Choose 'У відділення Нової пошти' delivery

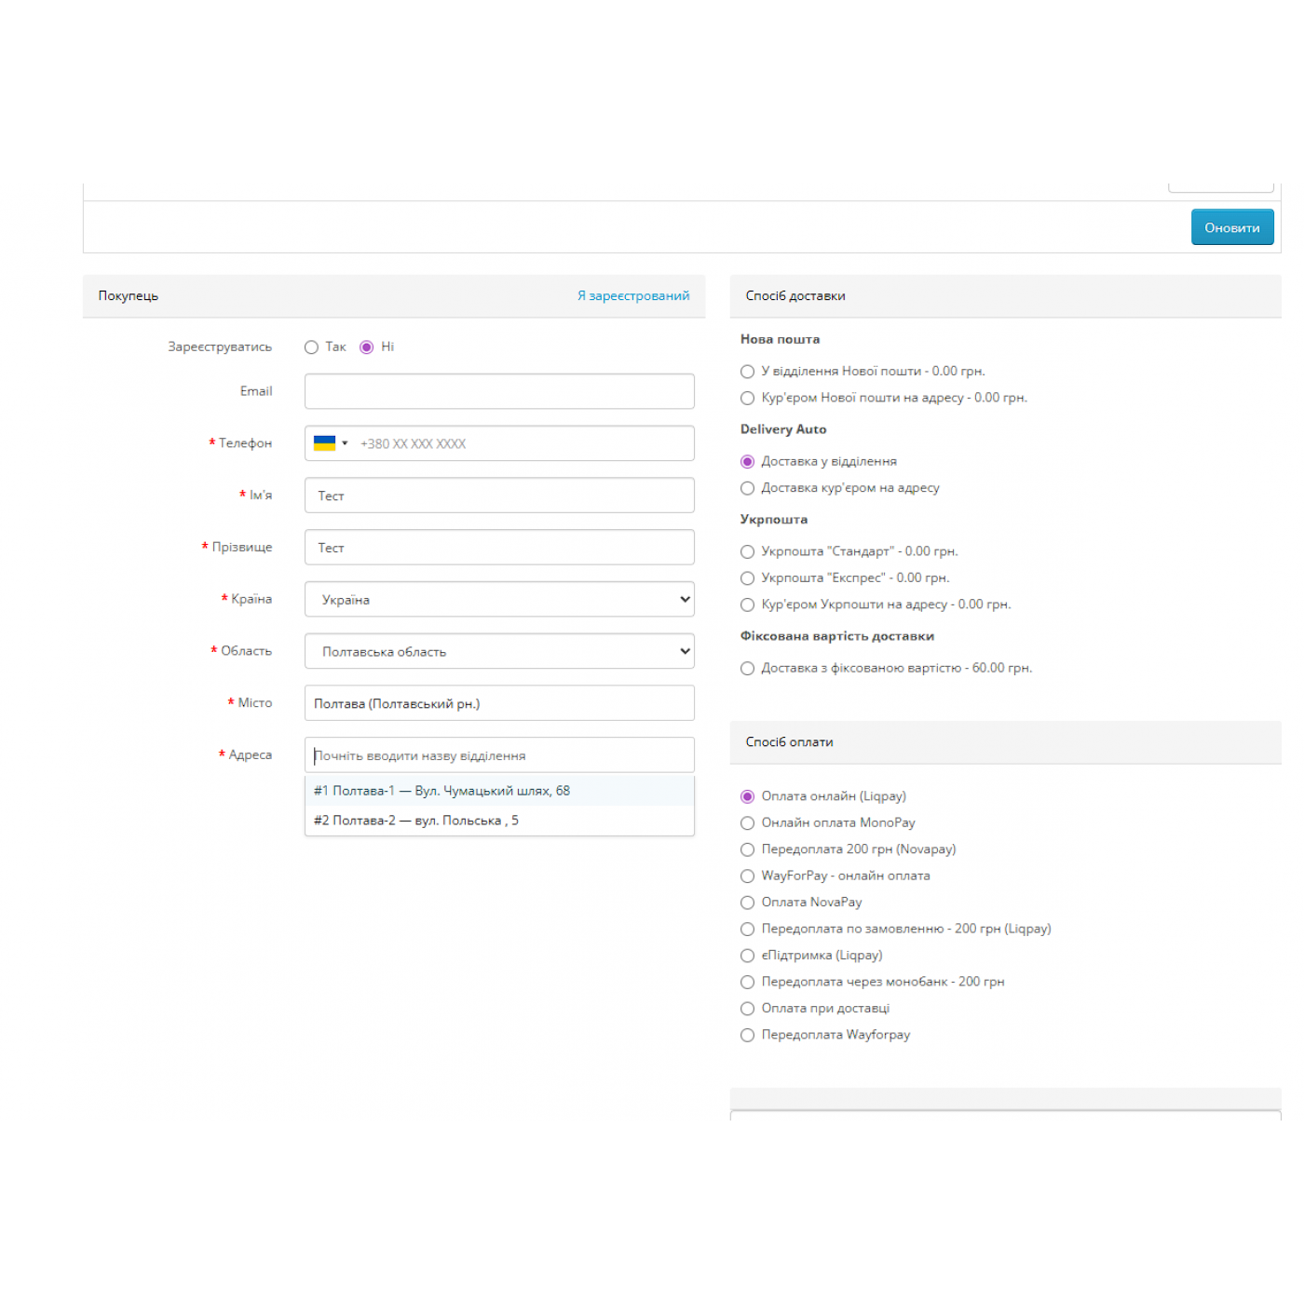pos(747,372)
